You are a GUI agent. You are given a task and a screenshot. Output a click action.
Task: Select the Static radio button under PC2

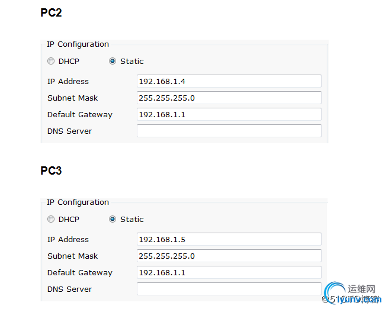113,61
